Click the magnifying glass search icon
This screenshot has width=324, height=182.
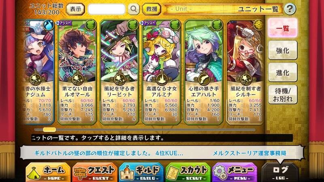click(x=133, y=9)
